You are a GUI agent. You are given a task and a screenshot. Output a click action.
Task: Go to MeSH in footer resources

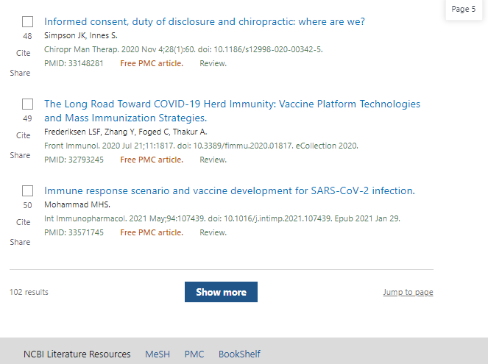(158, 354)
